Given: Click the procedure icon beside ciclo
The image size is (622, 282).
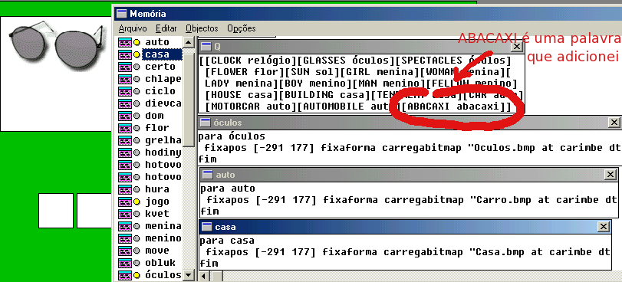Looking at the screenshot, I should coord(124,91).
